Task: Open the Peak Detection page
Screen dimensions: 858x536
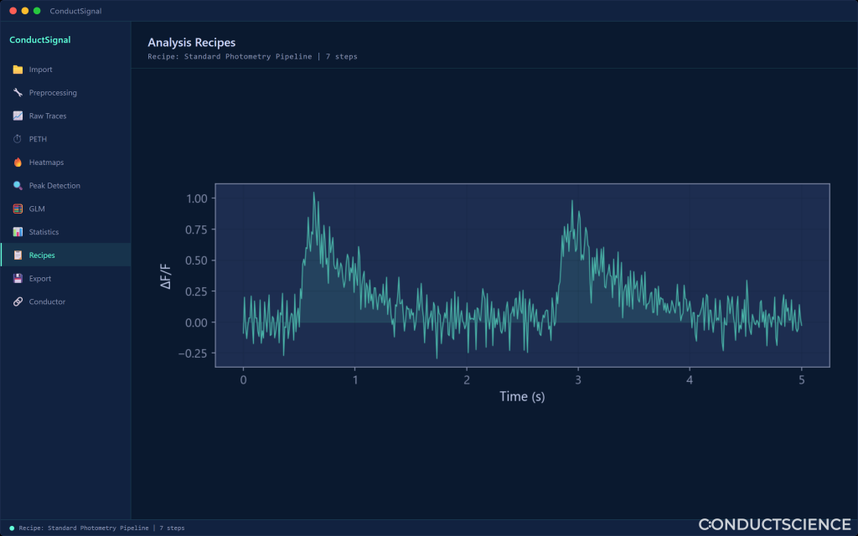Action: 65,185
